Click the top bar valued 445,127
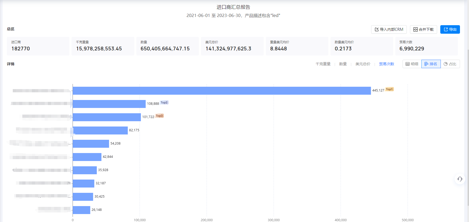The image size is (469, 222). click(x=221, y=91)
